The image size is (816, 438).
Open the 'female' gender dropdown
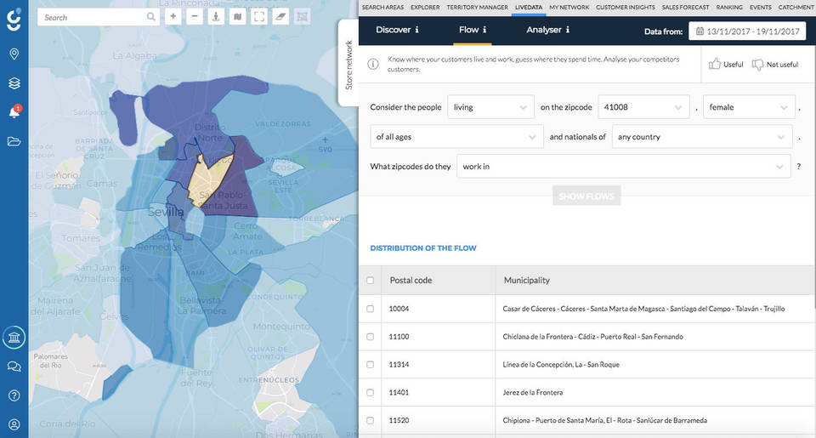tap(748, 107)
